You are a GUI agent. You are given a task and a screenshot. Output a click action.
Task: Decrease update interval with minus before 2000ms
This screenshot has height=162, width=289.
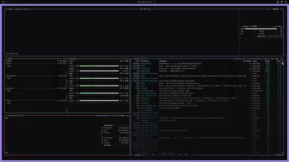point(271,9)
